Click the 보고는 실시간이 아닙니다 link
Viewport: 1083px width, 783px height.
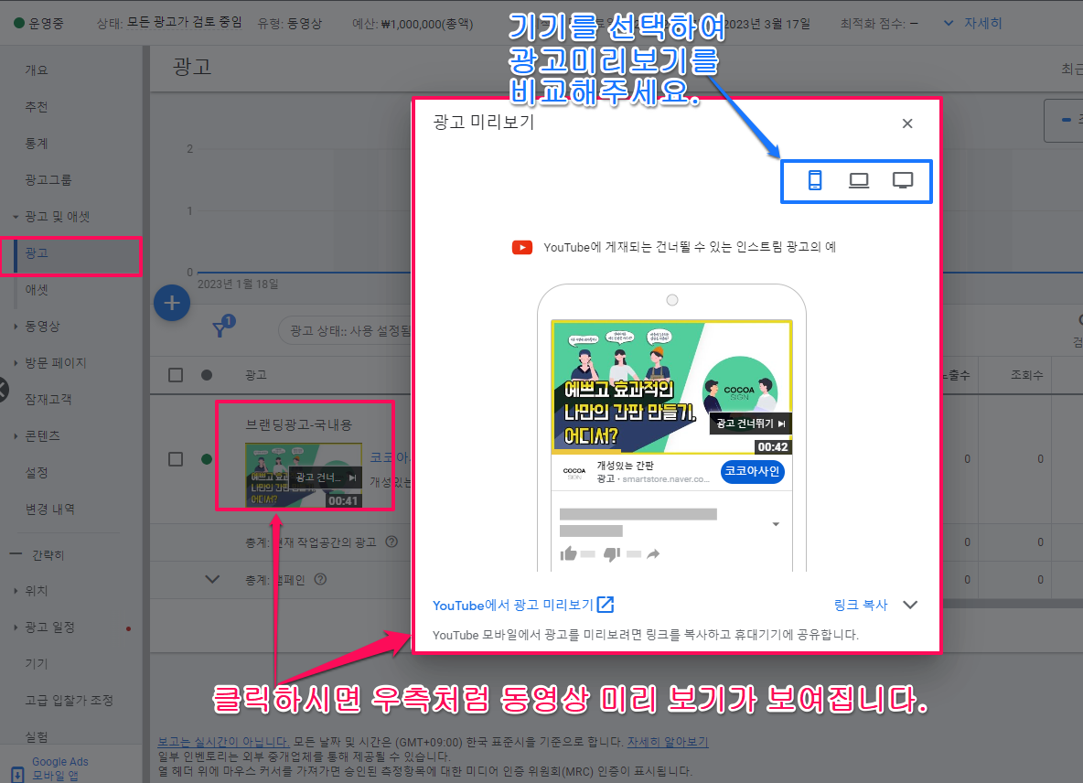(x=223, y=742)
